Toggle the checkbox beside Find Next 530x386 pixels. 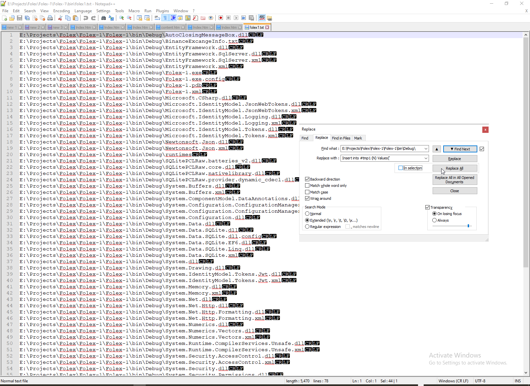[x=482, y=149]
